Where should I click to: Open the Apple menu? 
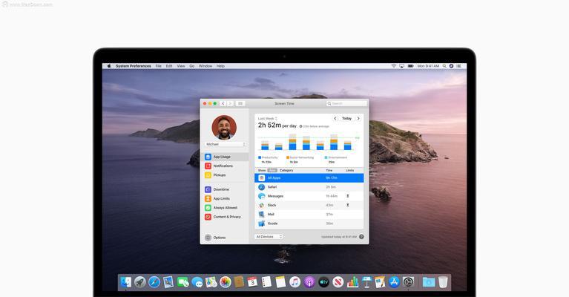[x=109, y=66]
